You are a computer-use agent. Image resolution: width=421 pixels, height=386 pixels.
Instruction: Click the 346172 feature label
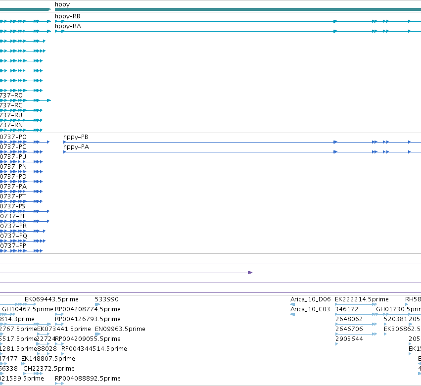tap(347, 309)
